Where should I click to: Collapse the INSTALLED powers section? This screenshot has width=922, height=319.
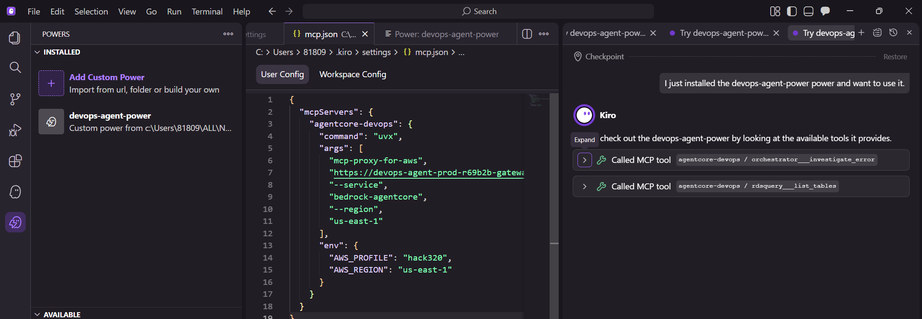pos(38,52)
